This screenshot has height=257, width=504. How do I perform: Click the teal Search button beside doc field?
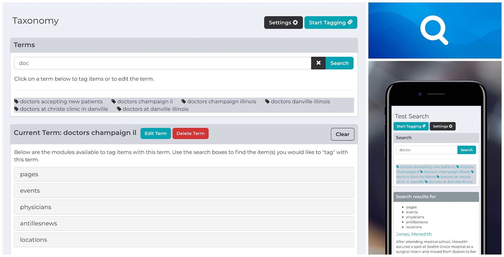(339, 63)
